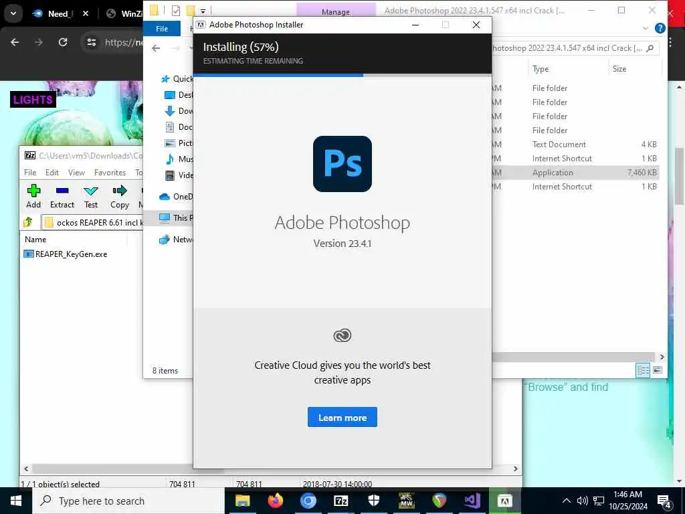The width and height of the screenshot is (685, 514).
Task: Select OneDrive in Explorer sidebar
Action: (x=177, y=196)
